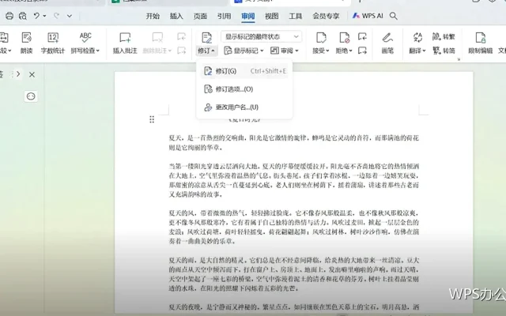Click paragraph starting 夏天的风，带着微微的热气
506x316 pixels.
(x=293, y=227)
